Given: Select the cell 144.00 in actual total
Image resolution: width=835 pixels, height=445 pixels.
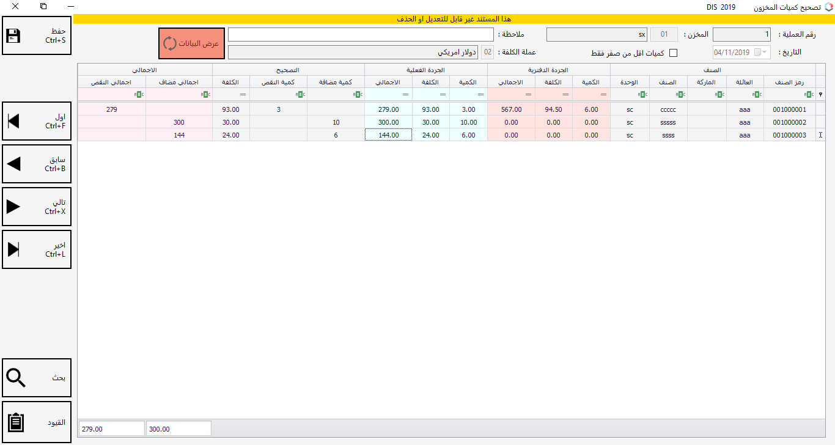Looking at the screenshot, I should (x=388, y=135).
